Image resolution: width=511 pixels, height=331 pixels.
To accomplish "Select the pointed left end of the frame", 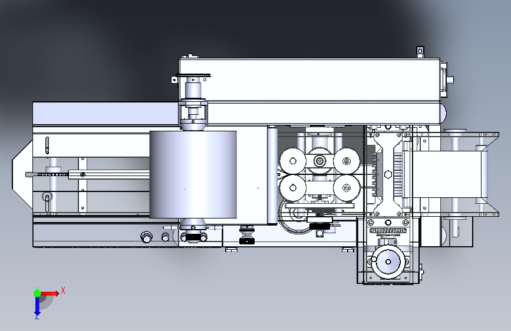I will (x=22, y=174).
